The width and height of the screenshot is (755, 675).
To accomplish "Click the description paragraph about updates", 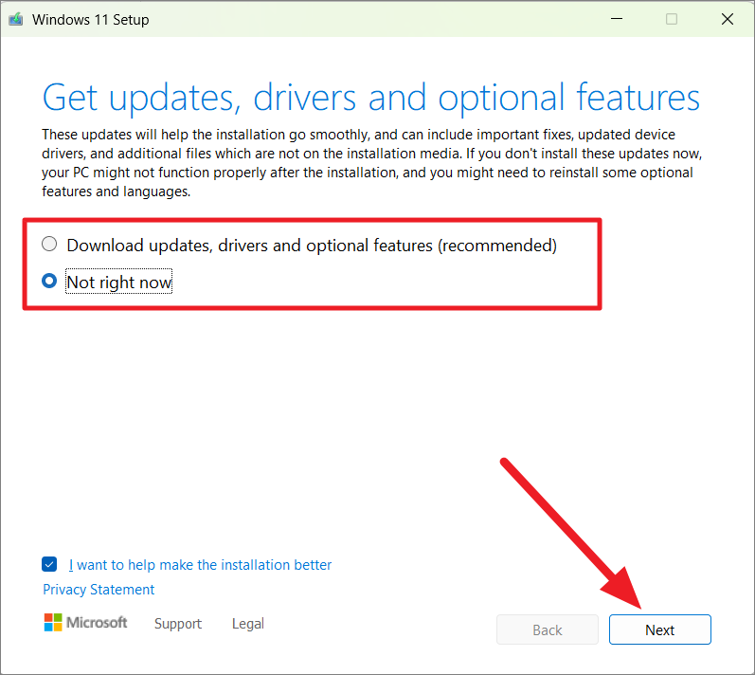I will click(x=371, y=163).
